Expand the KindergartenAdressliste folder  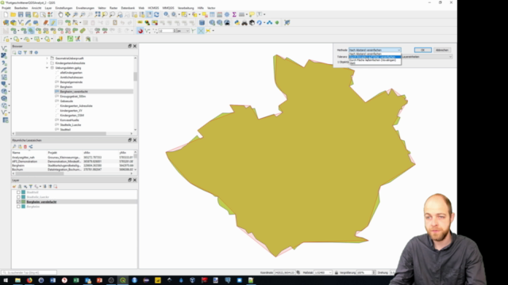pyautogui.click(x=47, y=63)
